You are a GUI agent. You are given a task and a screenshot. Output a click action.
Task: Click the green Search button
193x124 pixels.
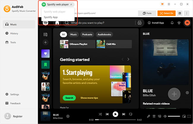[69, 98]
